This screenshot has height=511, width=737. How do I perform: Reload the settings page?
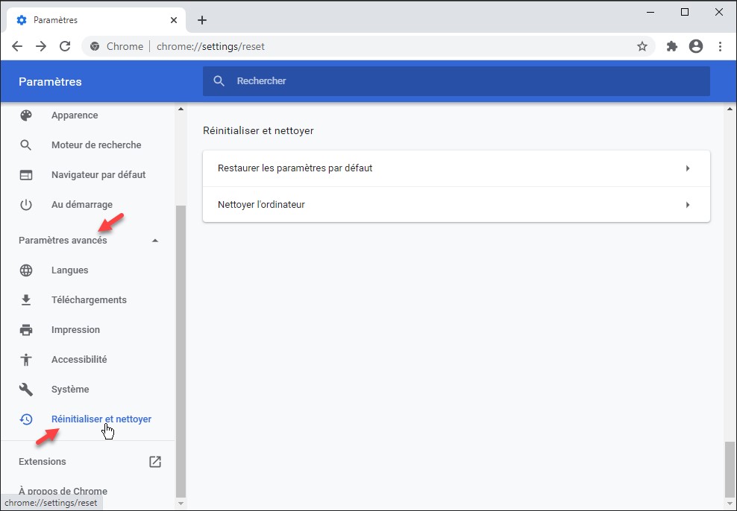coord(65,46)
